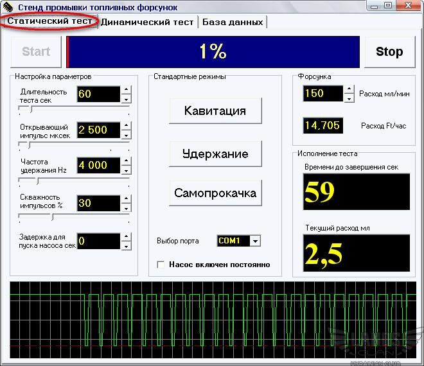Increase pump start delay up arrow
This screenshot has width=424, height=366.
coord(126,237)
